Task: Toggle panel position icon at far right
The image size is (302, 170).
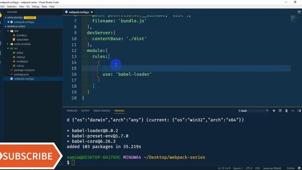Action: [299, 111]
